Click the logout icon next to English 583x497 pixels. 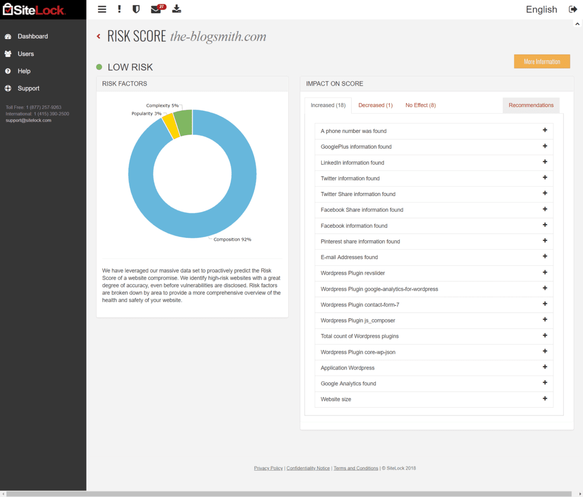tap(573, 9)
